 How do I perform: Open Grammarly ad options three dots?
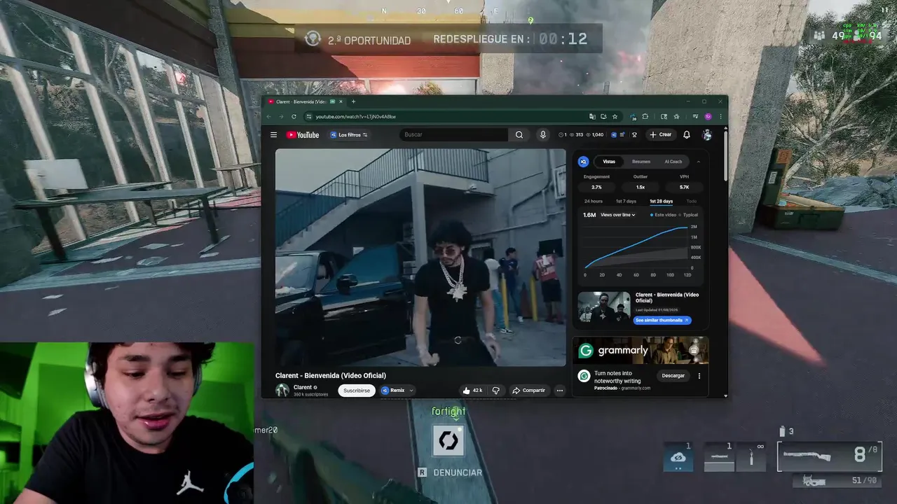point(699,376)
